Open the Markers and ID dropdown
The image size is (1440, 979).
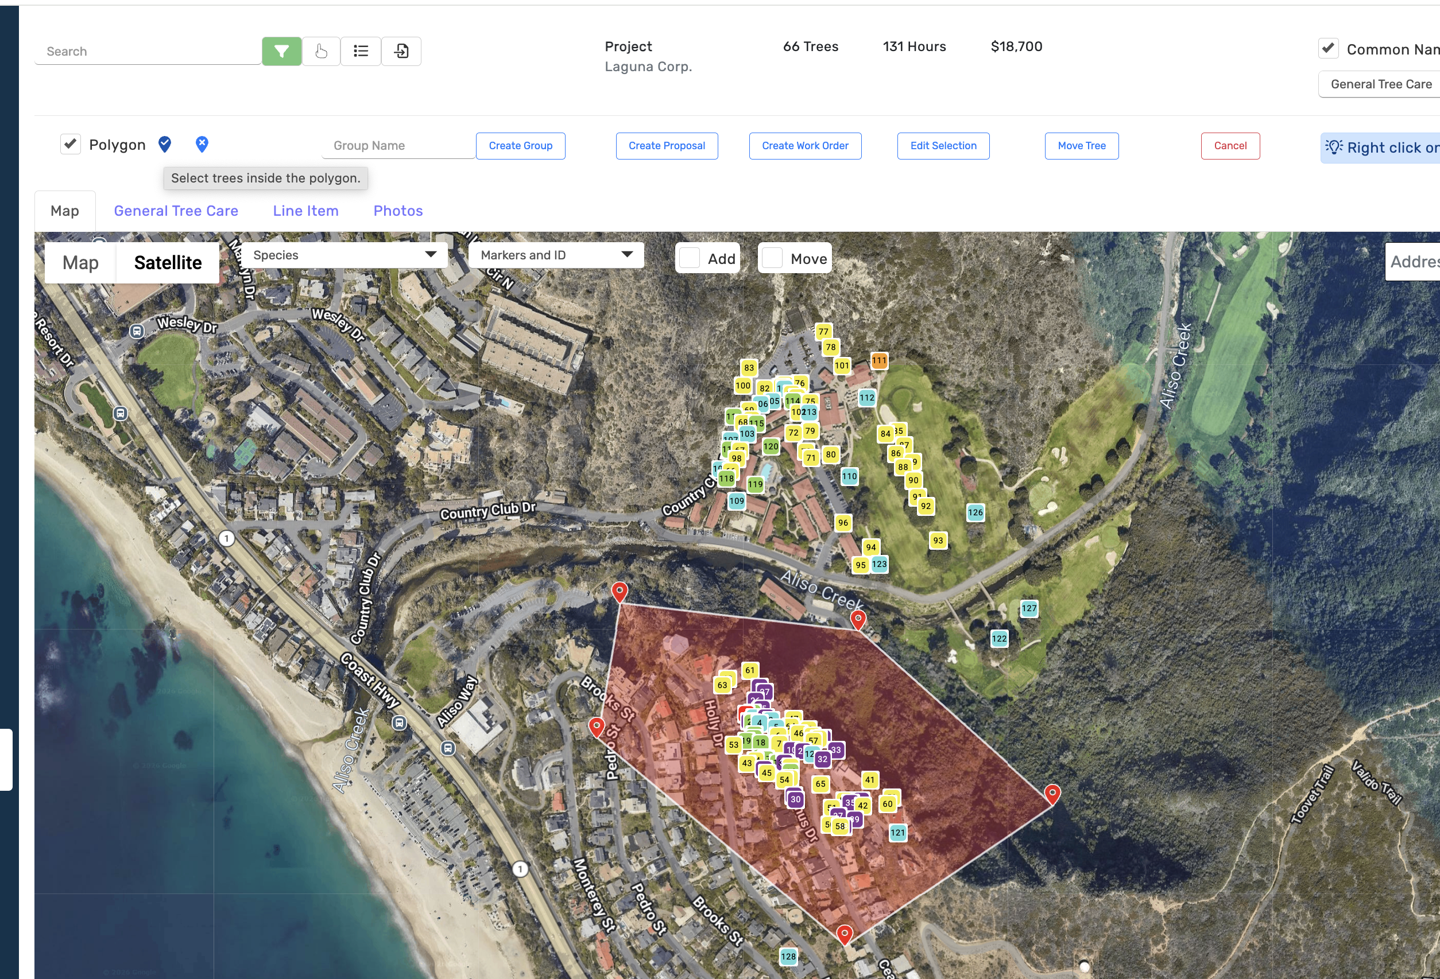556,255
